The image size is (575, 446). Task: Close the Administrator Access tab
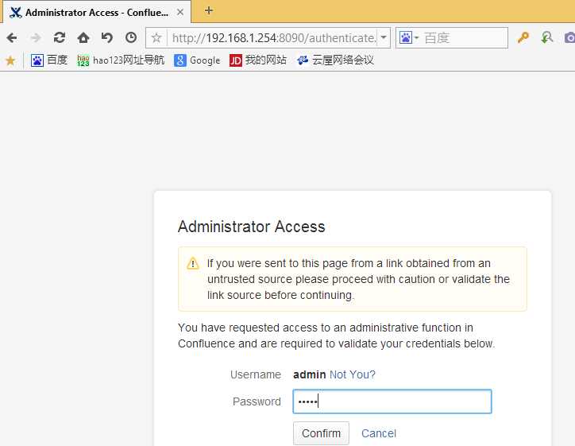click(x=180, y=12)
